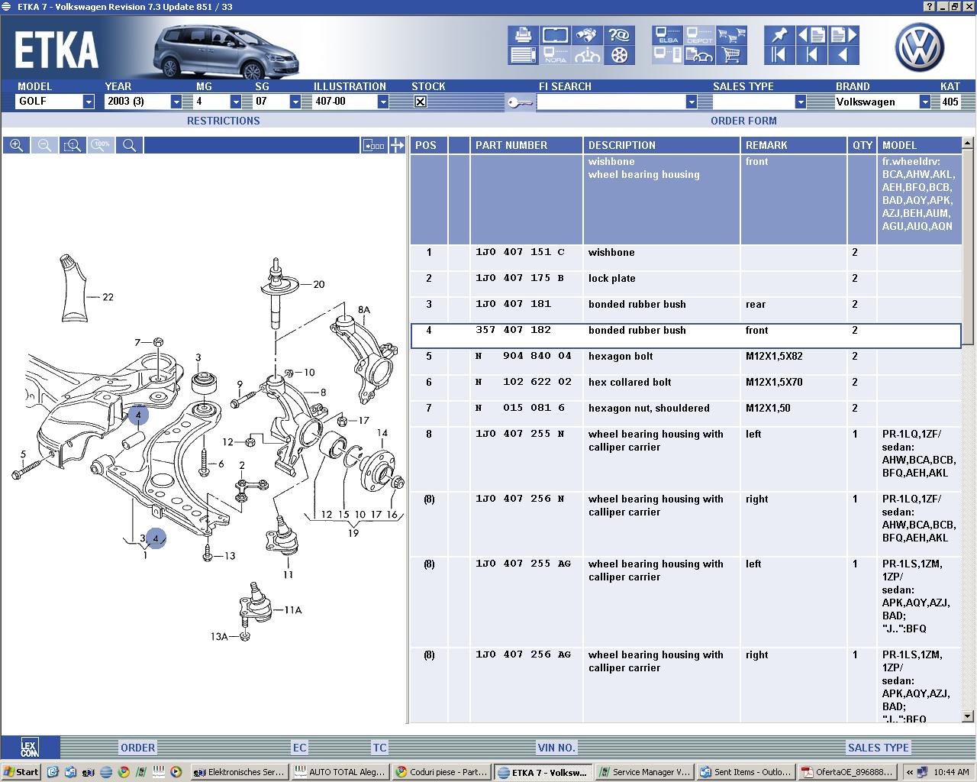The width and height of the screenshot is (977, 782).
Task: Click the parts list scroll down arrow
Action: [968, 716]
